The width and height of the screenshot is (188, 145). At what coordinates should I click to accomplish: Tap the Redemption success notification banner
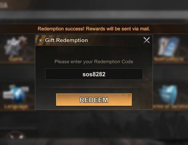[94, 29]
